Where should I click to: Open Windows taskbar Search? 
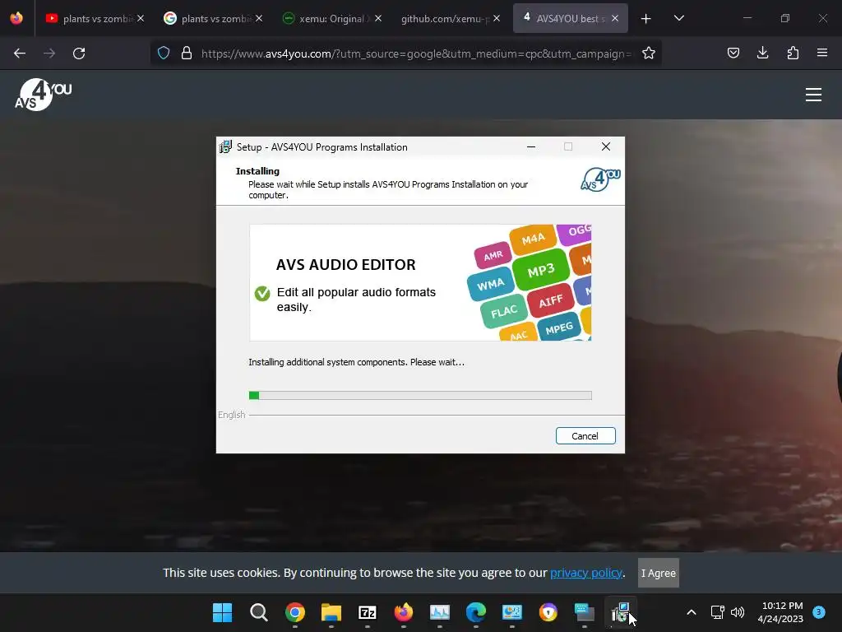(x=259, y=612)
